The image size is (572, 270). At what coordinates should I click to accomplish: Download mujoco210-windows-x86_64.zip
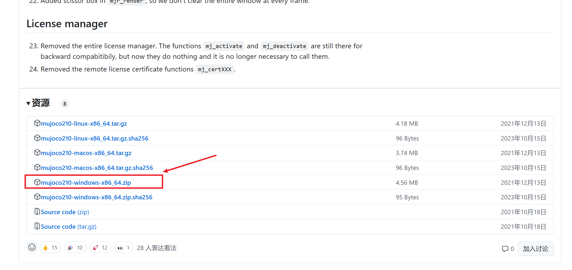click(x=86, y=183)
